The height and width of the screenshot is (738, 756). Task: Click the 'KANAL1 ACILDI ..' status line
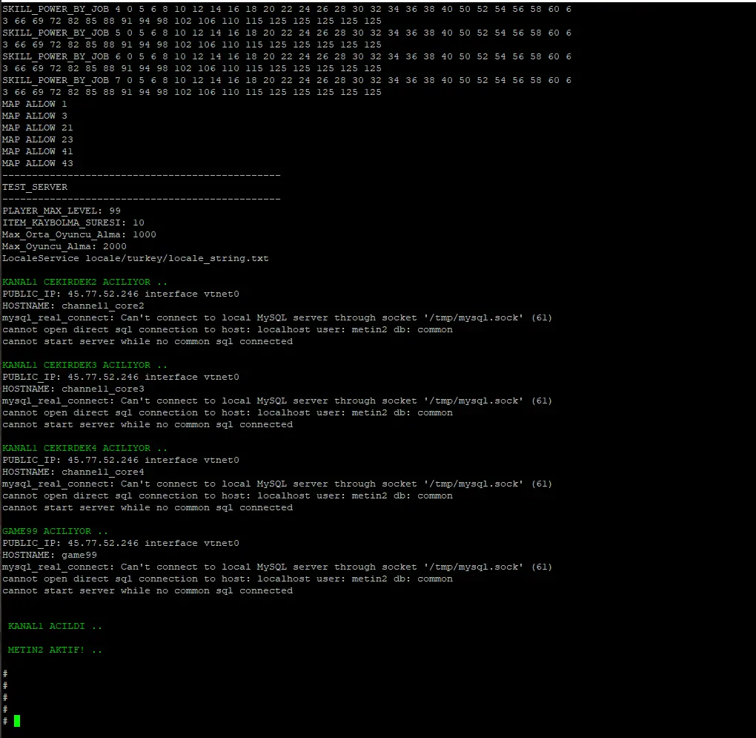coord(55,626)
